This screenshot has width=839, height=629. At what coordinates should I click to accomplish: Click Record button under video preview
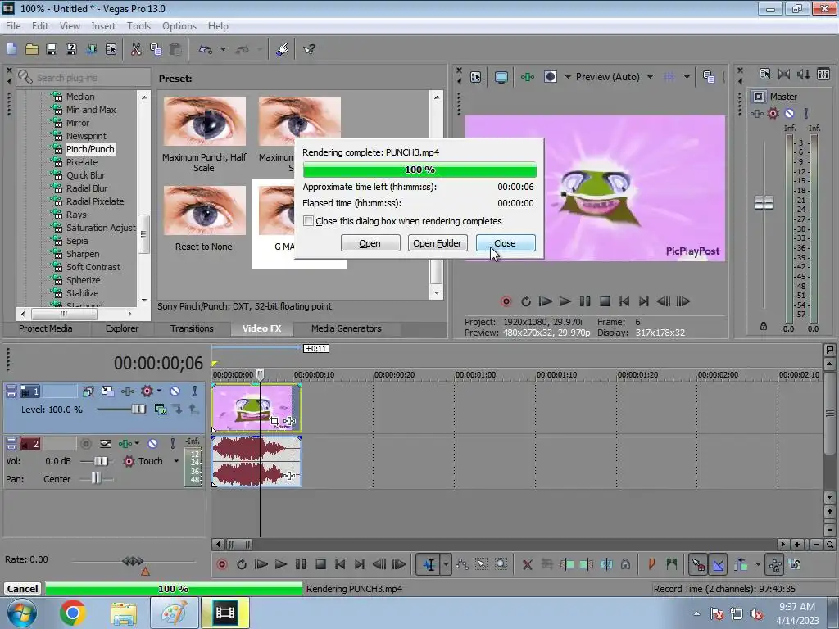pyautogui.click(x=506, y=301)
